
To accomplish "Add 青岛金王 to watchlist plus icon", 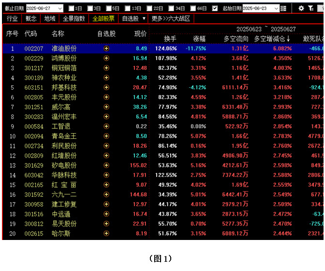I will point(106,136).
